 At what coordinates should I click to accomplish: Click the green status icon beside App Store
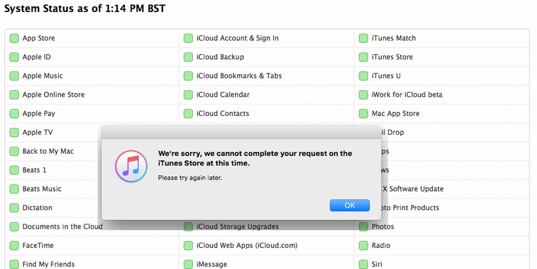click(x=14, y=38)
